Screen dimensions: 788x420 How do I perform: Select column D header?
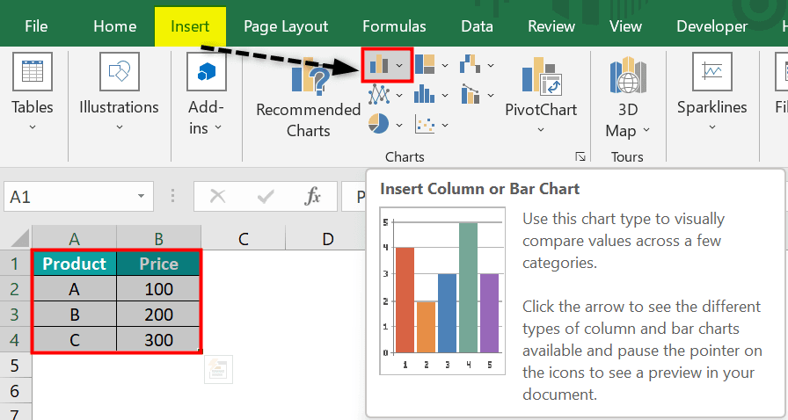tap(328, 238)
